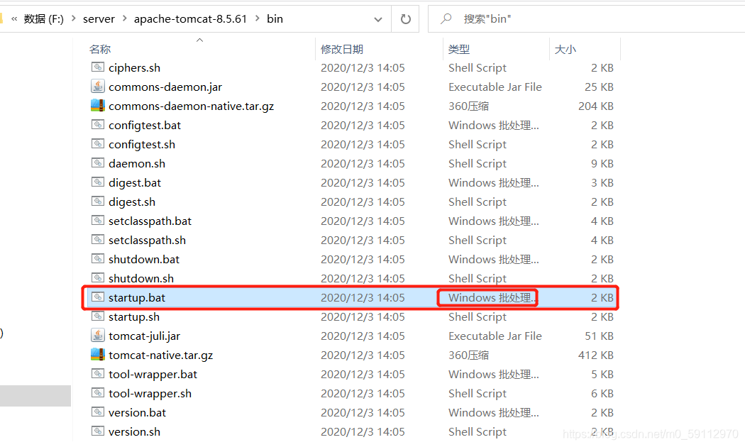Select the setclasspath.sh file name
This screenshot has height=447, width=745.
[x=147, y=241]
